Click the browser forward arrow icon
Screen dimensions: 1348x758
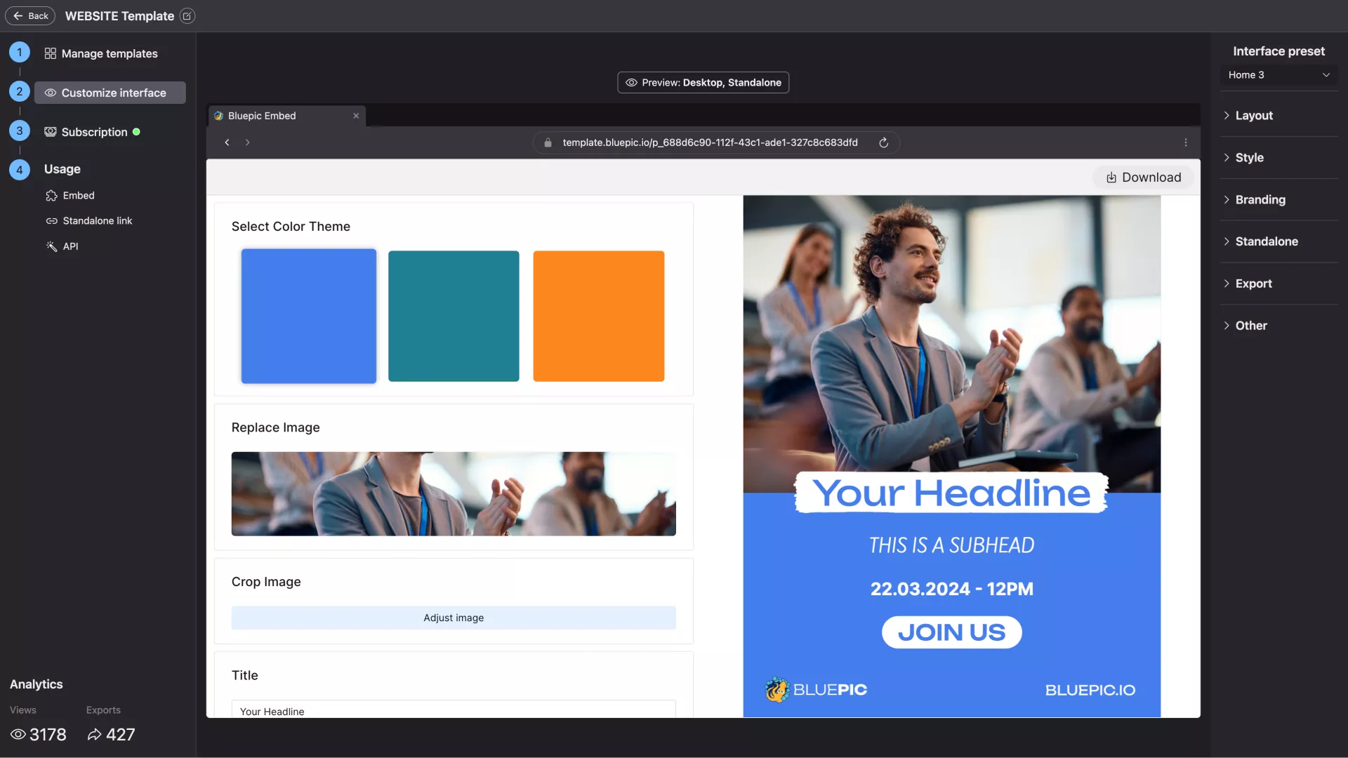coord(247,142)
